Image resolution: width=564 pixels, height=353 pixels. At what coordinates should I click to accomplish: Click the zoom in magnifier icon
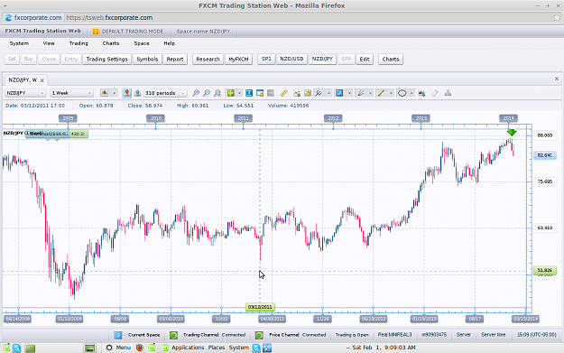[x=196, y=93]
